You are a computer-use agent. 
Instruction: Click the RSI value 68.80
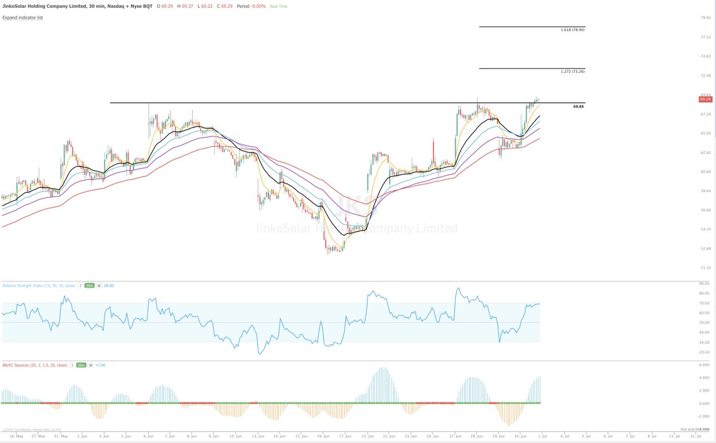(109, 286)
